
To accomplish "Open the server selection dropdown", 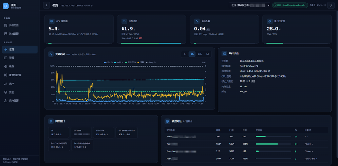I will [x=249, y=5].
